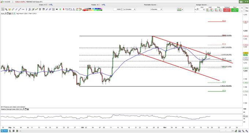Expand the Potentieller Gewinn dropdown
Image resolution: width=249 pixels, height=133 pixels.
[157, 5]
